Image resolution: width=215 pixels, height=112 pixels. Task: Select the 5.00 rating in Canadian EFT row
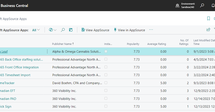click(x=163, y=91)
